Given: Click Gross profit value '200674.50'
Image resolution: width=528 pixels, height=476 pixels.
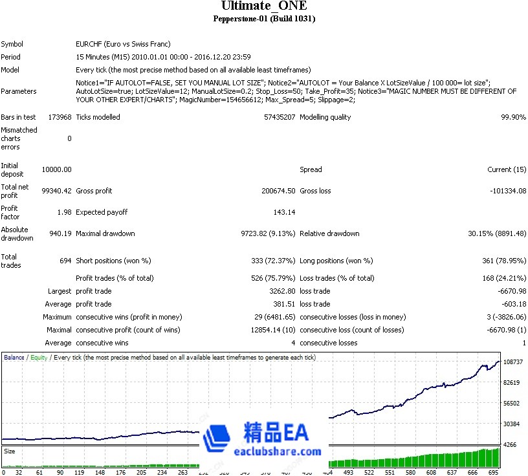Looking at the screenshot, I should (278, 191).
